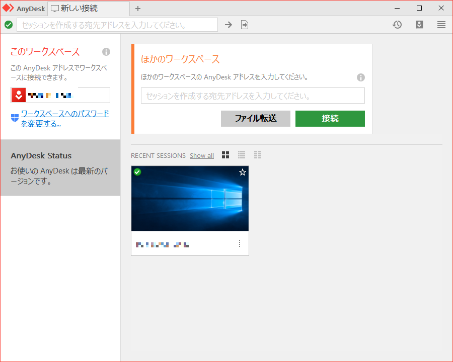Click the AnyDesk logo icon in sidebar
The width and height of the screenshot is (453, 362).
[x=18, y=95]
